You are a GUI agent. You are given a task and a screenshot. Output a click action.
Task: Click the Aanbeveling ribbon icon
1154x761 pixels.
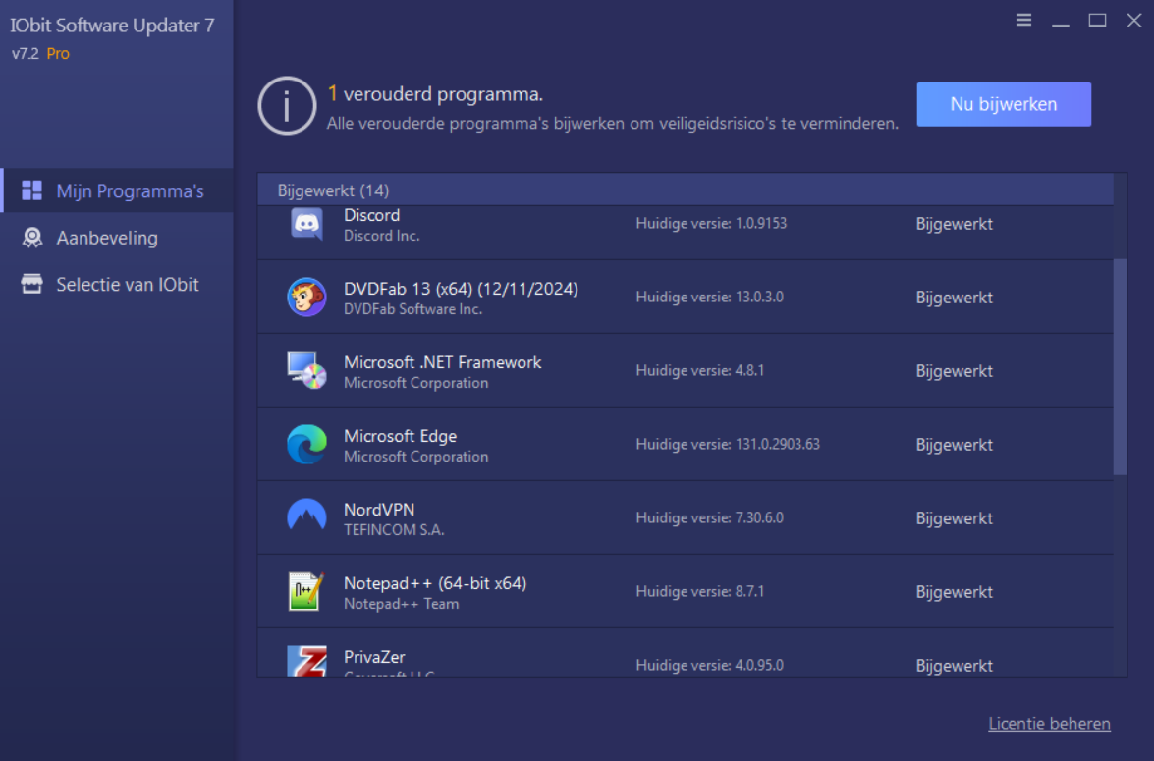(x=31, y=237)
